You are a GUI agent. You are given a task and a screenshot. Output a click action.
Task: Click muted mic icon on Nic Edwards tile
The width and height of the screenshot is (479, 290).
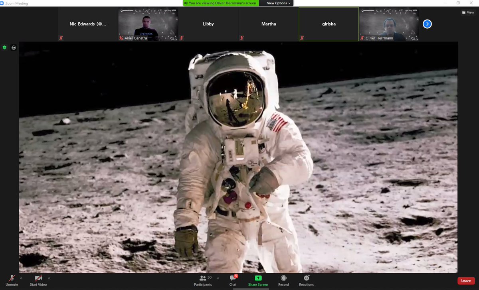[x=61, y=38]
